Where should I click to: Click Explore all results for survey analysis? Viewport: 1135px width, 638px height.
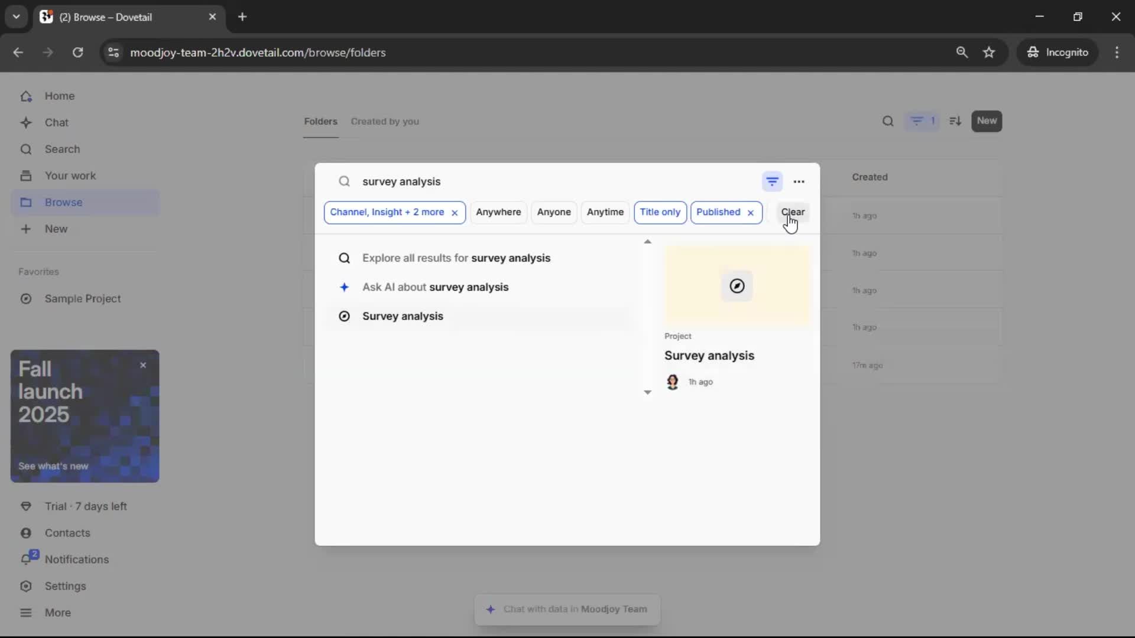pos(456,258)
